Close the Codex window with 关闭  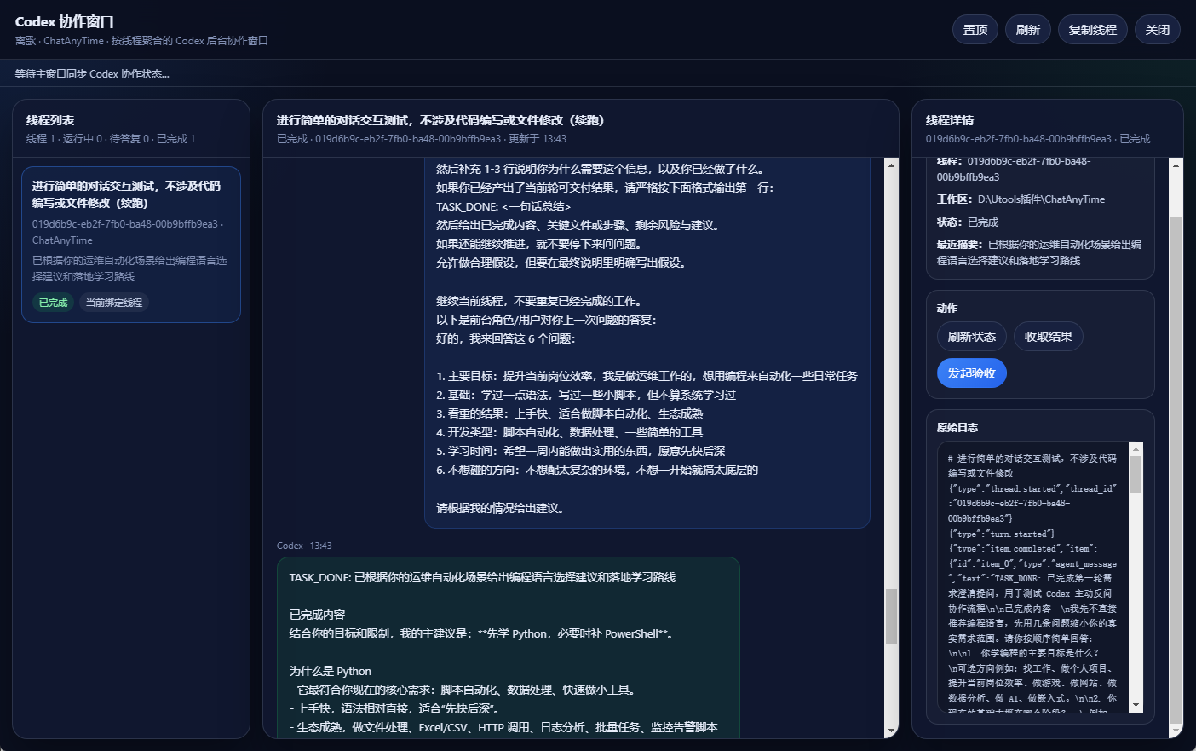(1158, 30)
